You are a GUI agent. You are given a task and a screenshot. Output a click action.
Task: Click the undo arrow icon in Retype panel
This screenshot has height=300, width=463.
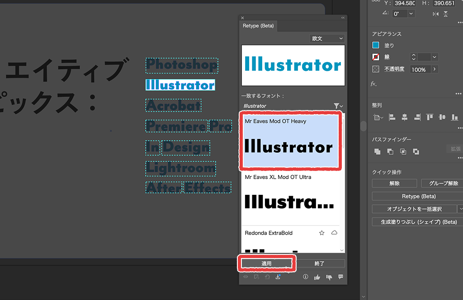tap(267, 277)
